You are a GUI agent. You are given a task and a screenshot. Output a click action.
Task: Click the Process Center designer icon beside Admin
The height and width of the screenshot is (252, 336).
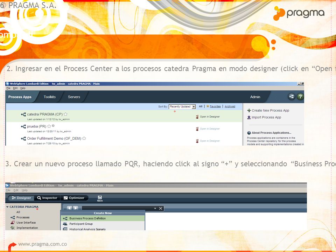click(292, 97)
